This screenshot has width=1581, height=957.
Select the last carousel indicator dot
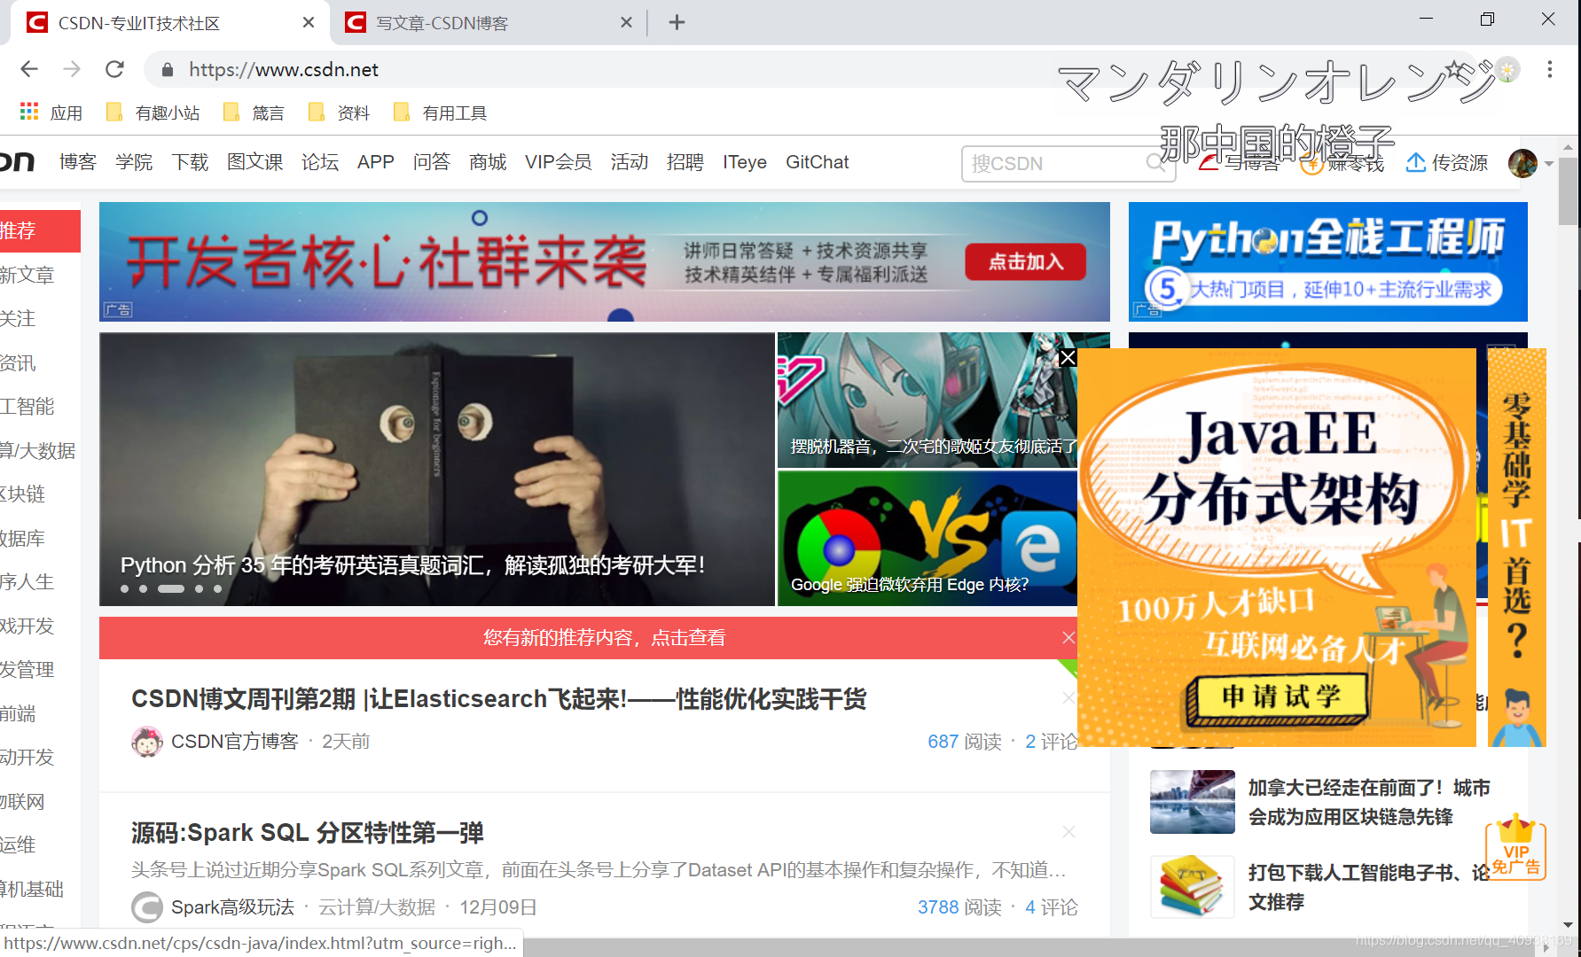pyautogui.click(x=217, y=588)
